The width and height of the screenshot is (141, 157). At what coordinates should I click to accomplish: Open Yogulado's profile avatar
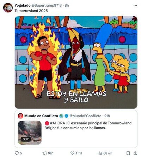click(x=8, y=8)
